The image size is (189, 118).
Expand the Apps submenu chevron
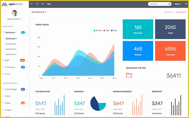26,60
